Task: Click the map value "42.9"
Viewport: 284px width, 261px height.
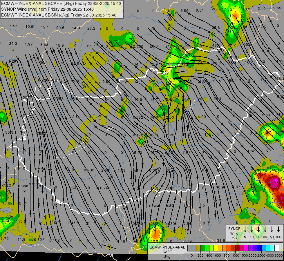Action: (x=153, y=64)
